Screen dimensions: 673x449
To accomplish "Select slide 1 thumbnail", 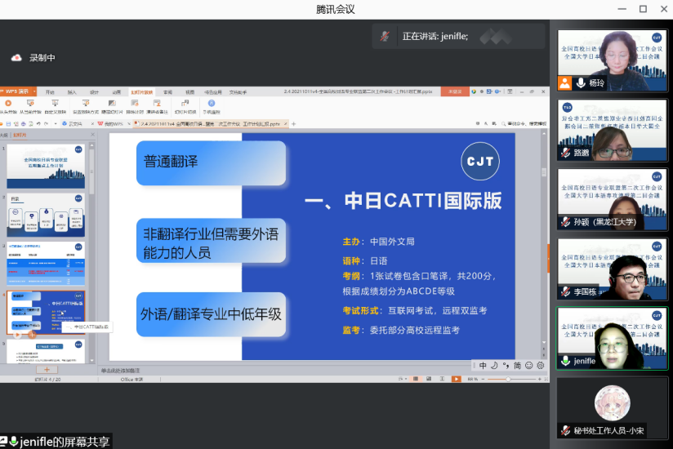I will (46, 166).
